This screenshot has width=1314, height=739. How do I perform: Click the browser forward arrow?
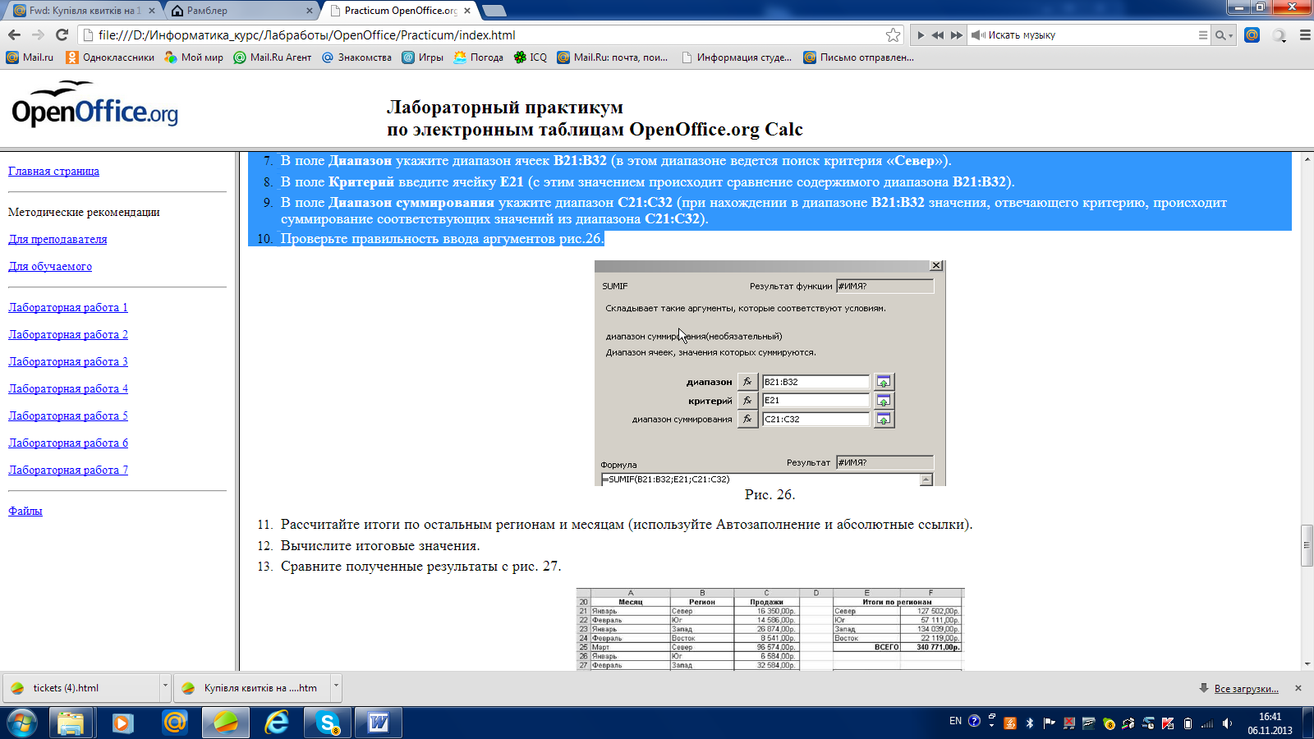point(38,34)
